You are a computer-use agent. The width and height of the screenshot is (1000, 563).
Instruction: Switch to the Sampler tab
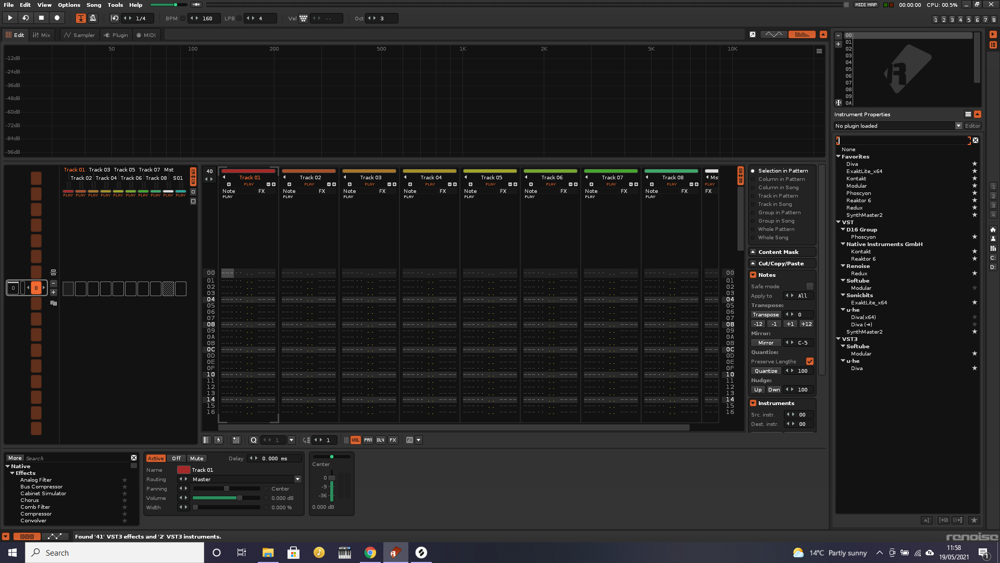click(x=79, y=35)
